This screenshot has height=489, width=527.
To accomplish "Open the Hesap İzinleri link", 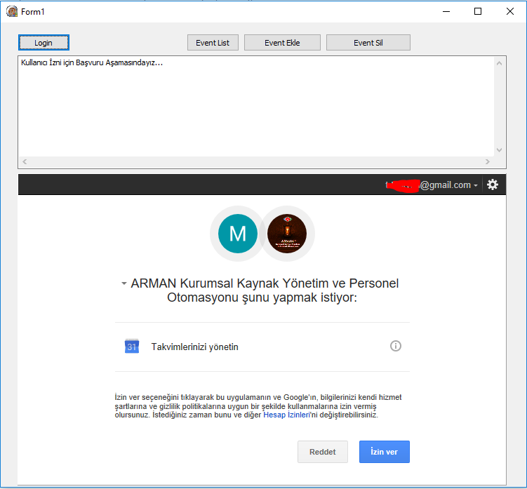I will click(x=286, y=415).
